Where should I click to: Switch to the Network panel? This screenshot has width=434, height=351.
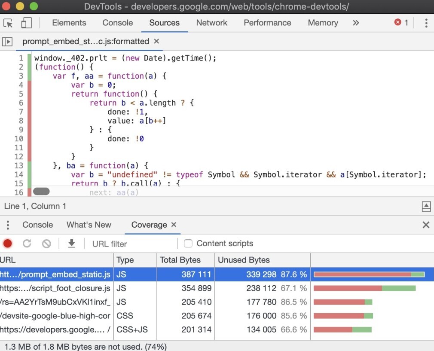(x=211, y=23)
